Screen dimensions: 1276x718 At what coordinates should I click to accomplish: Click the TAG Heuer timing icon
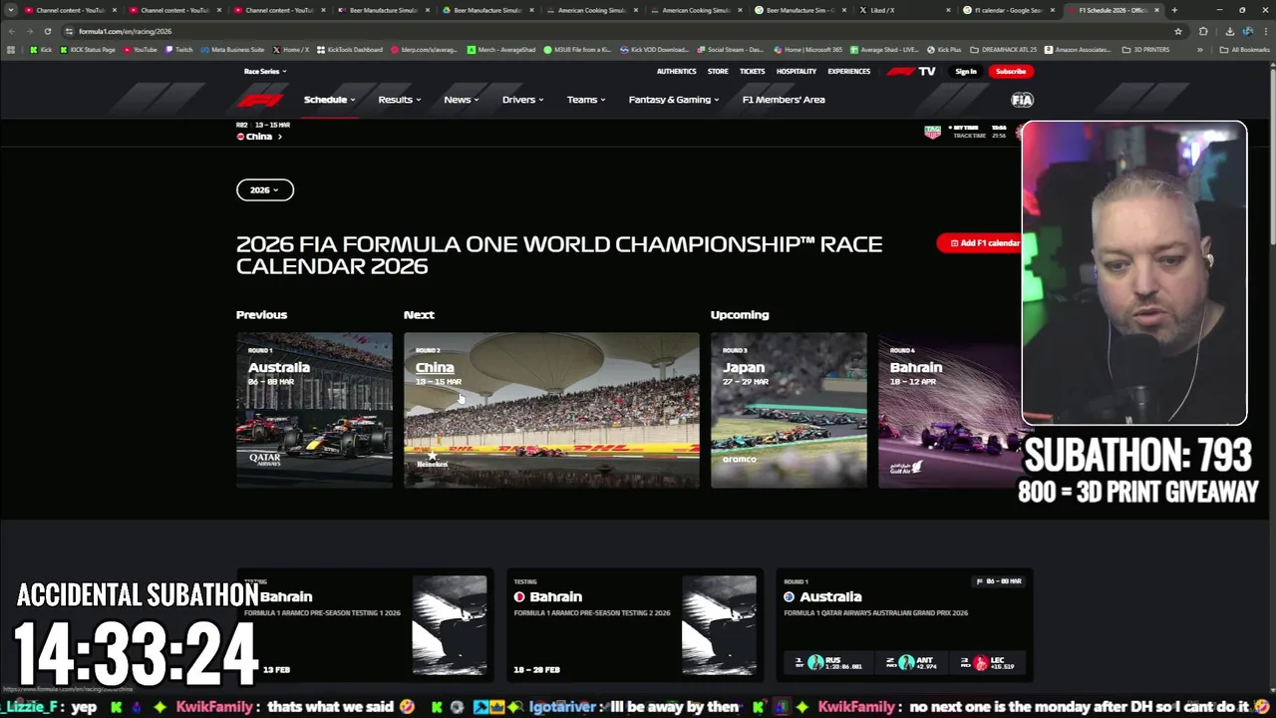pos(932,132)
